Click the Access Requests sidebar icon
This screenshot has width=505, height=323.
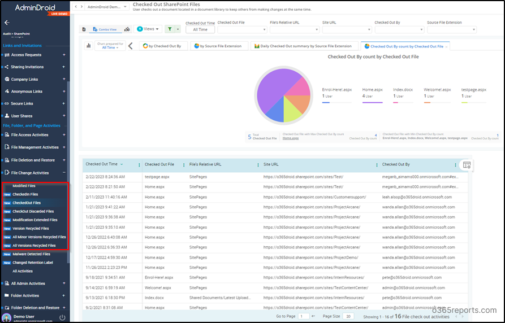tap(7, 55)
